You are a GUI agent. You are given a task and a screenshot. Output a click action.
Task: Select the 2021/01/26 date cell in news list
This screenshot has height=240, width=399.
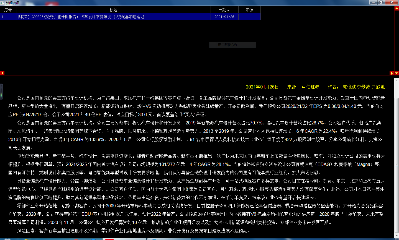(224, 17)
